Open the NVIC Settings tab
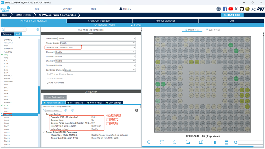The width and height of the screenshot is (265, 149). [95, 103]
